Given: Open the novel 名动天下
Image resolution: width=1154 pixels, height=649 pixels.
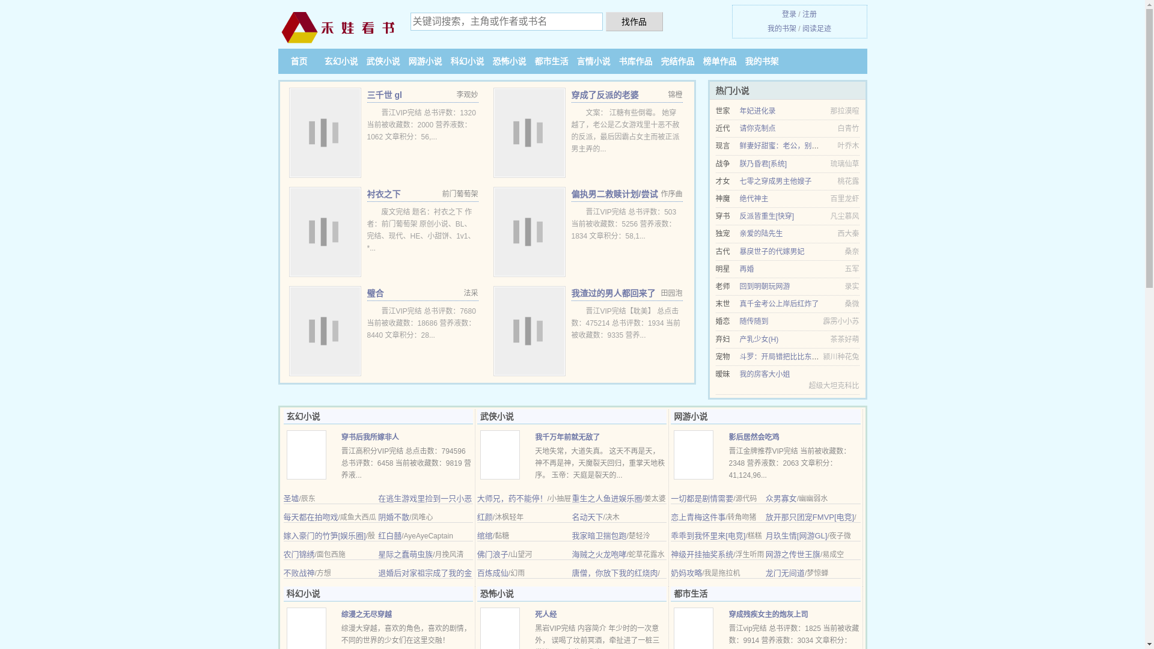Looking at the screenshot, I should [587, 517].
